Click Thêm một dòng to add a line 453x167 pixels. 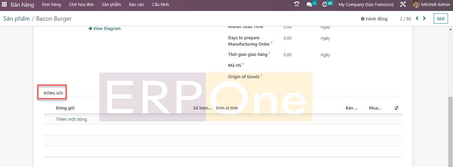pos(71,119)
